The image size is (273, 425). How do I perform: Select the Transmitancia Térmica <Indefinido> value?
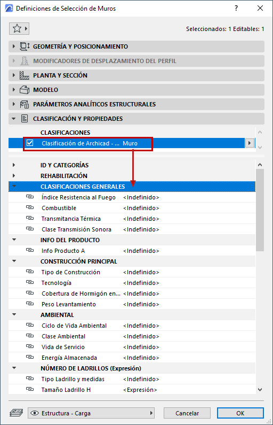141,219
